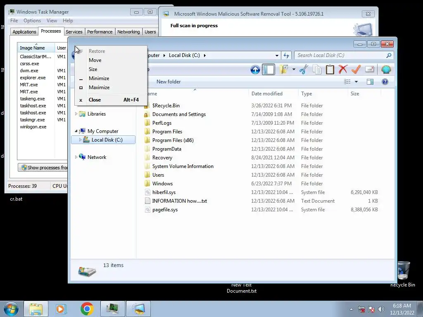Choose Minimize from the window system menu
This screenshot has width=423, height=317.
[111, 78]
